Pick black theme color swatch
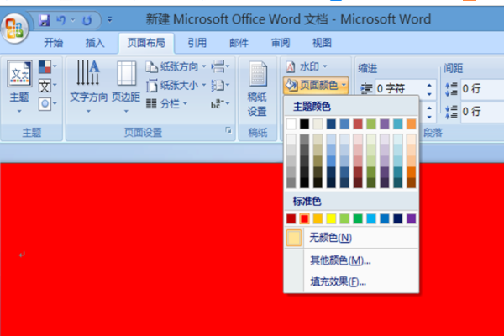Image resolution: width=504 pixels, height=336 pixels. [x=304, y=123]
